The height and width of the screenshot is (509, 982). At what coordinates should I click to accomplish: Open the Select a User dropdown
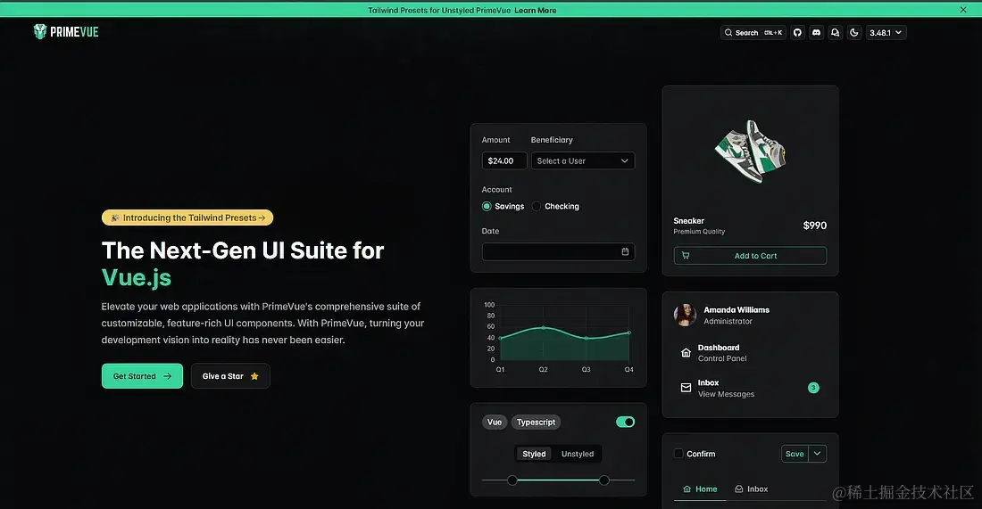(582, 160)
